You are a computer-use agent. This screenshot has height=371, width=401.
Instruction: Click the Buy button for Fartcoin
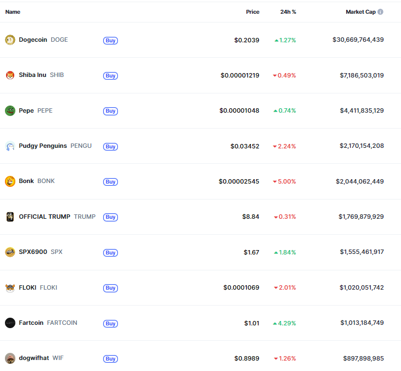[x=110, y=324]
